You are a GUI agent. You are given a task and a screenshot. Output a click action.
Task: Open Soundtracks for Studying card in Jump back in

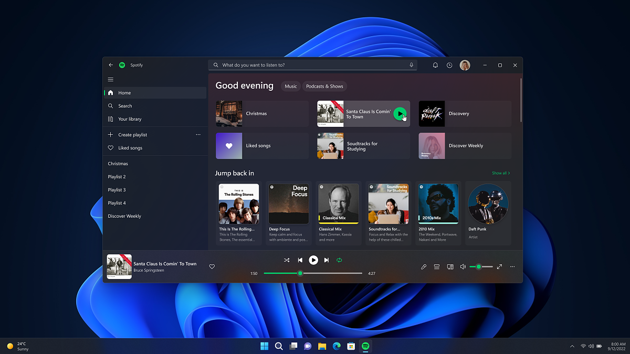click(x=388, y=213)
